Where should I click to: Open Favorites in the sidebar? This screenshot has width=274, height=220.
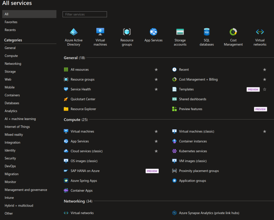tap(11, 22)
